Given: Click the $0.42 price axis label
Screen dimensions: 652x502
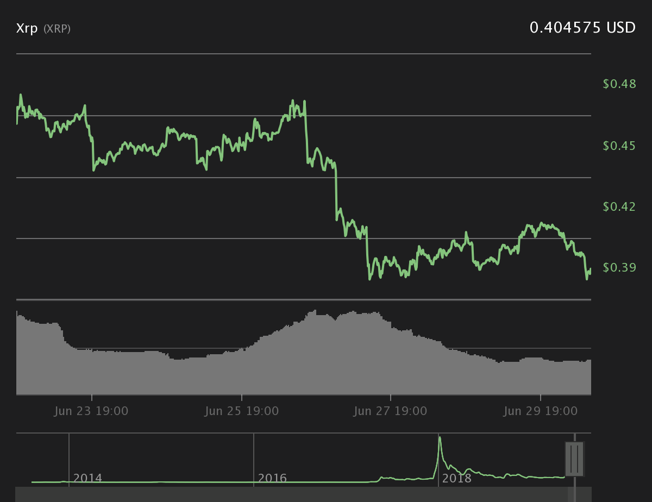Looking at the screenshot, I should tap(619, 206).
